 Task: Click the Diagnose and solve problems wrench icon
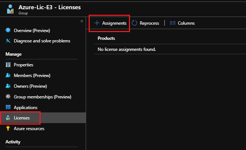tap(8, 41)
